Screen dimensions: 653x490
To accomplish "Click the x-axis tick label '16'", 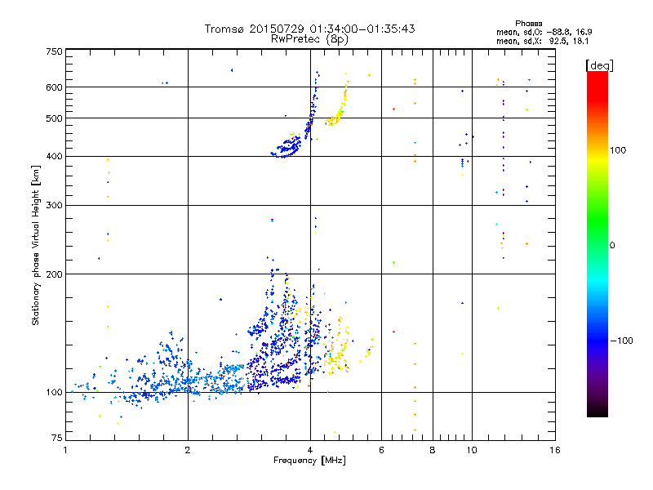I will pyautogui.click(x=555, y=450).
